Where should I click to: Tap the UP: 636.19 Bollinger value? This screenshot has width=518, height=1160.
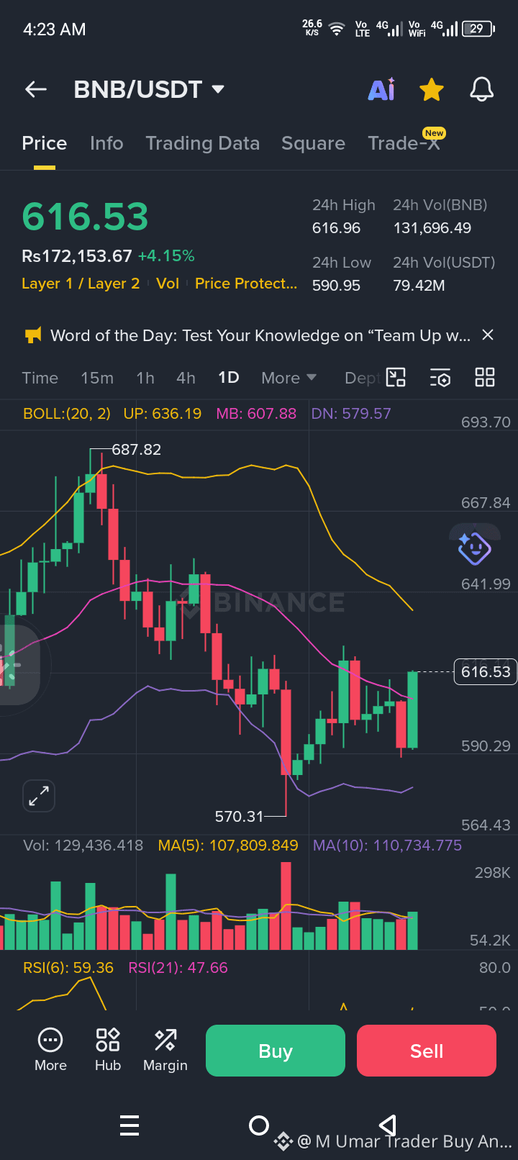pos(163,414)
